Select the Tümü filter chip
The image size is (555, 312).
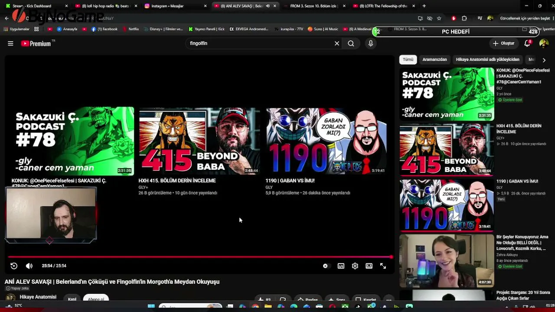tap(408, 59)
